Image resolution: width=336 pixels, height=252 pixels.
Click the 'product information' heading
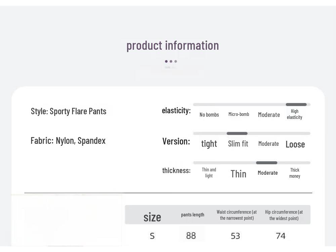172,45
